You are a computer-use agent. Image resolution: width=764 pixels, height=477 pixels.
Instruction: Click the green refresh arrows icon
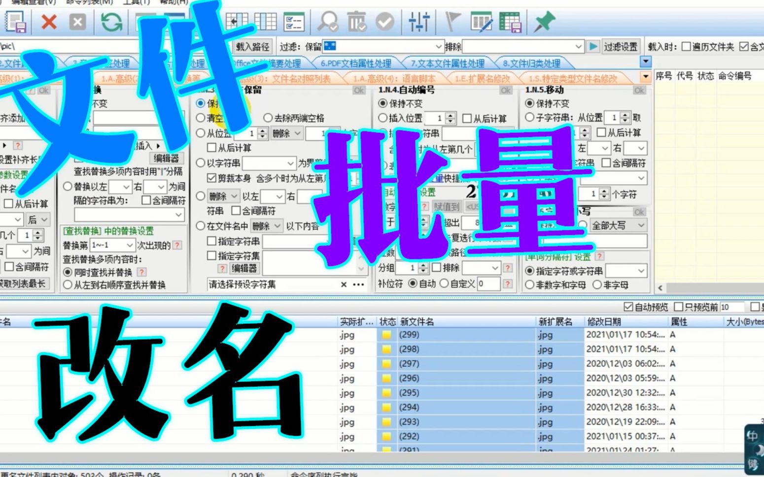(111, 22)
